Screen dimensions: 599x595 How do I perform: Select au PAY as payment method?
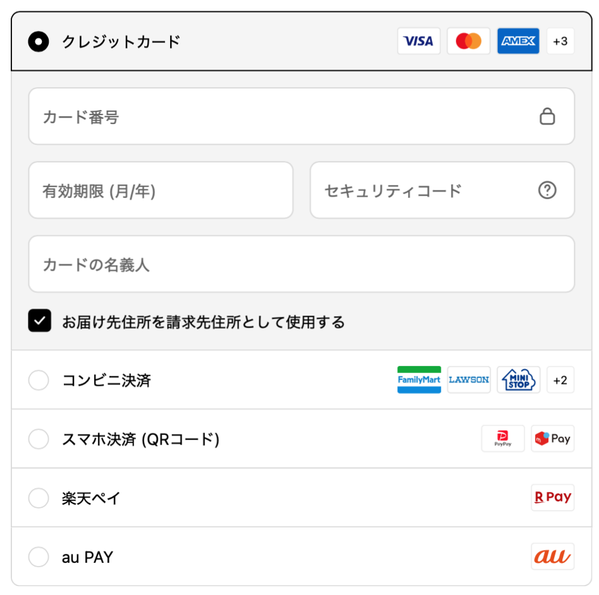pos(39,557)
